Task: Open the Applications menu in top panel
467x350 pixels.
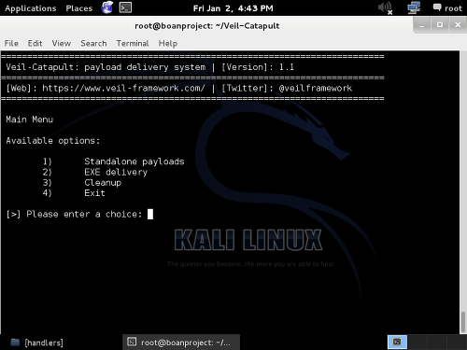Action: coord(31,8)
